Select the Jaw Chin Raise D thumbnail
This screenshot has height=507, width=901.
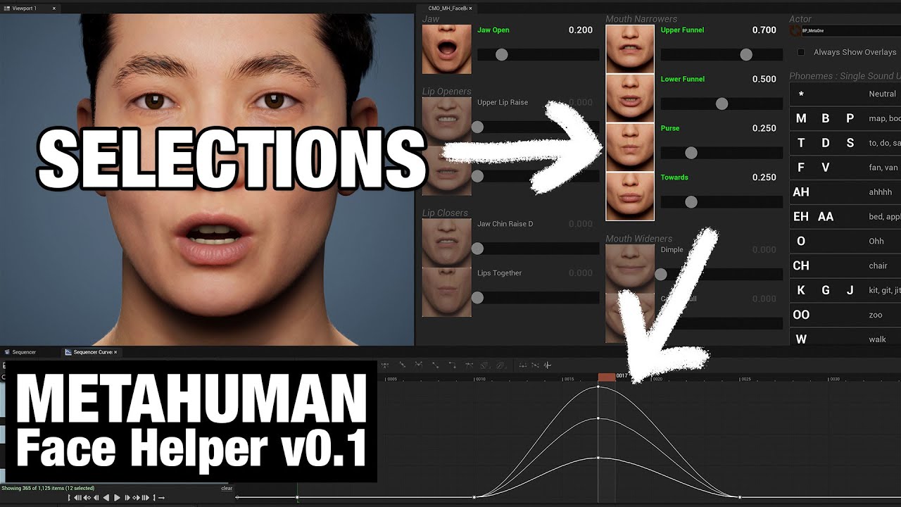coord(447,243)
